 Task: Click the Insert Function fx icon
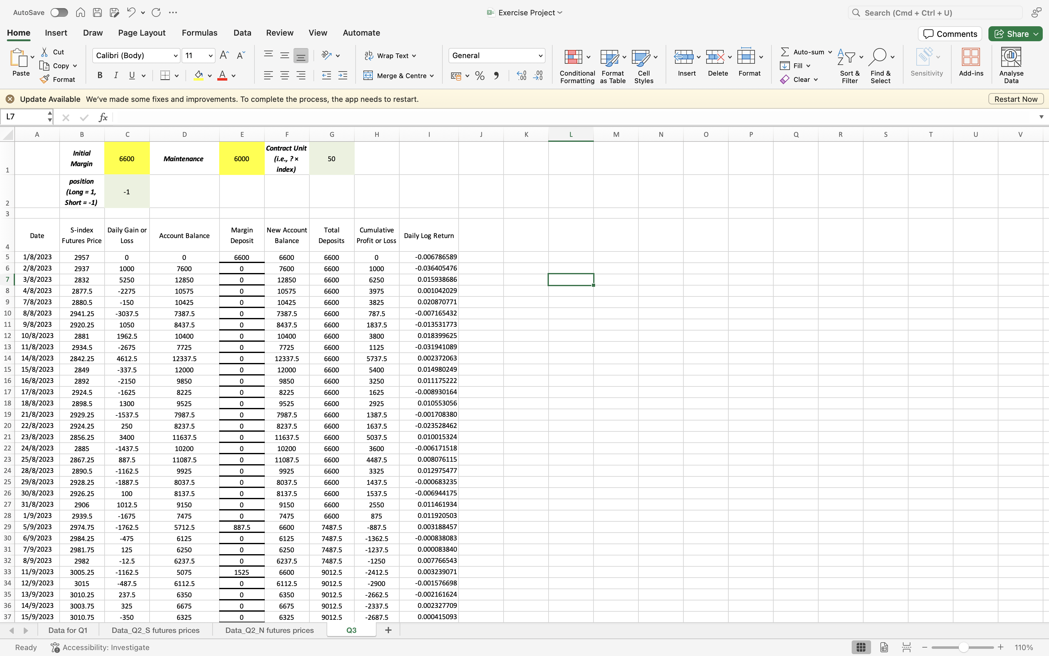point(103,117)
